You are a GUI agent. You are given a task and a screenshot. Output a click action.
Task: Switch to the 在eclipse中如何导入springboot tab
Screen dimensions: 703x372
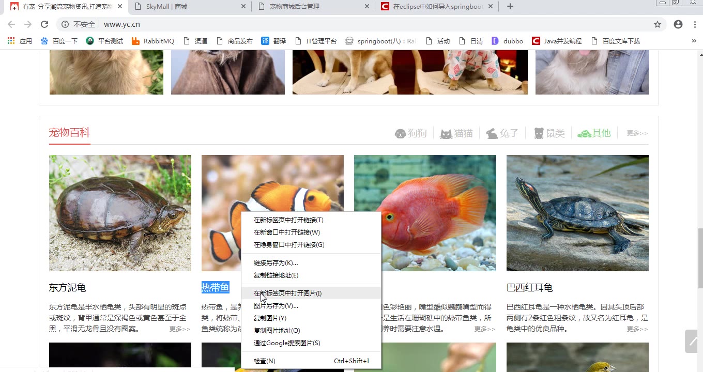[x=437, y=7]
